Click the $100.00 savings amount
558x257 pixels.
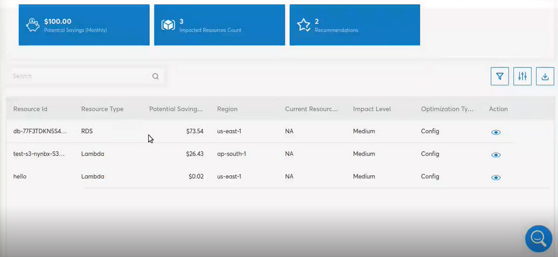coord(58,21)
